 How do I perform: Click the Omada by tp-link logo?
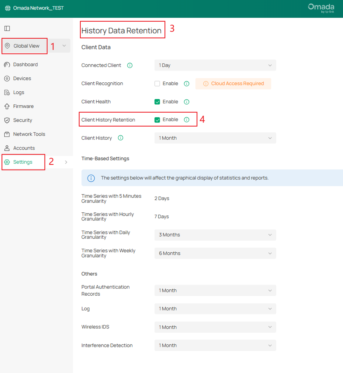pyautogui.click(x=321, y=8)
